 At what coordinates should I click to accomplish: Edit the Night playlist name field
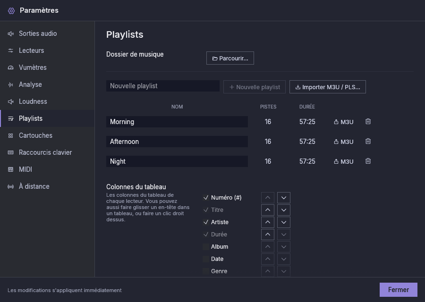pos(177,161)
